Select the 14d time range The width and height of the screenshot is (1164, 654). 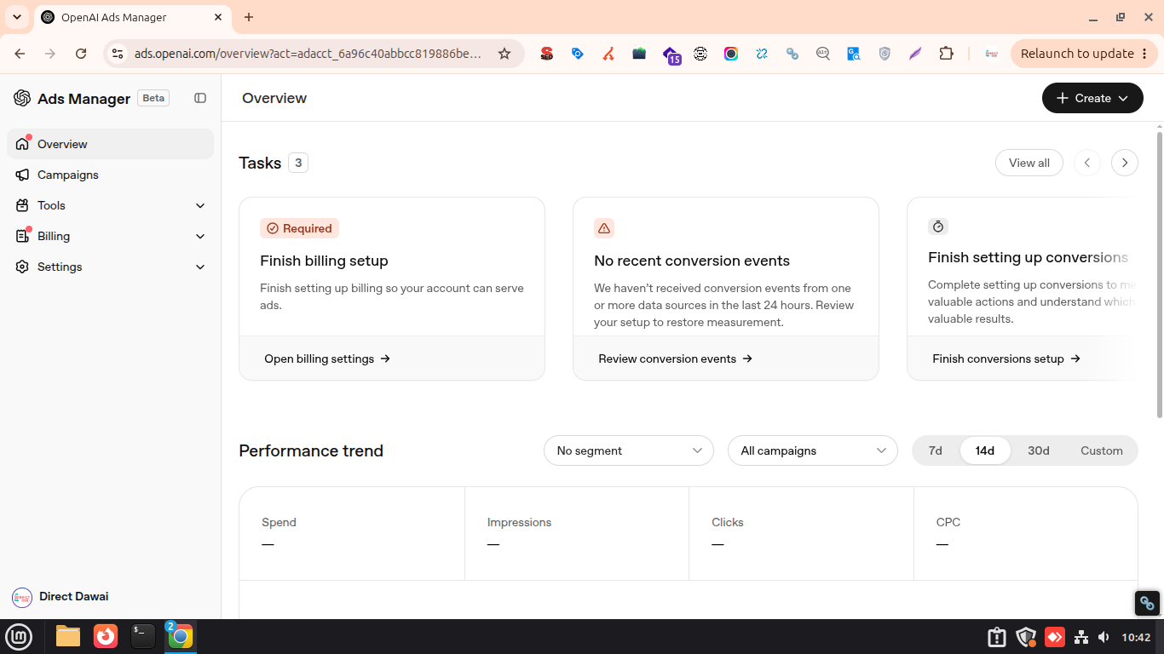pyautogui.click(x=985, y=450)
